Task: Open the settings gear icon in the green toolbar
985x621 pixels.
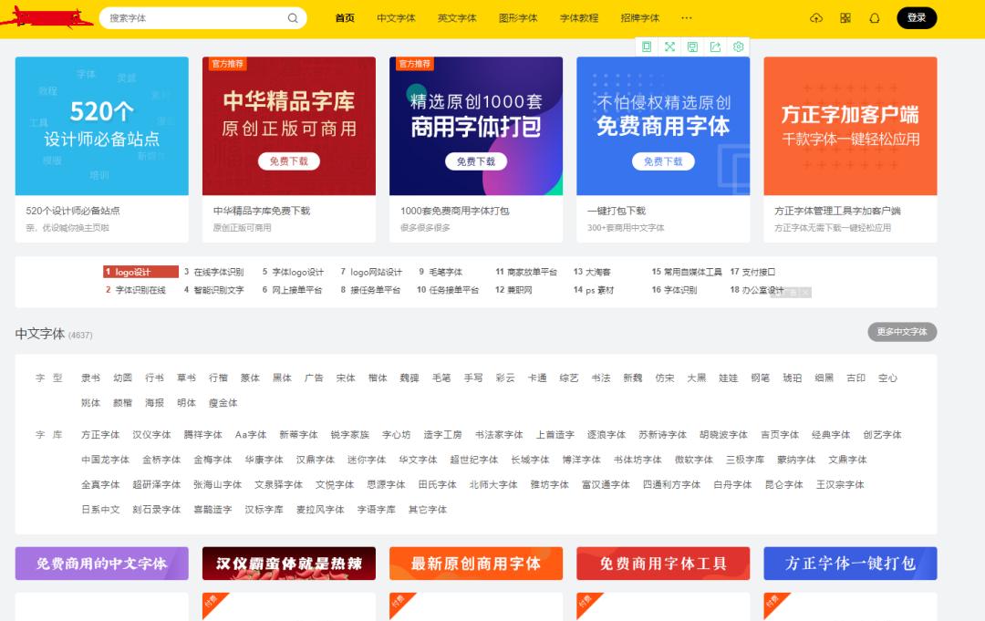Action: click(738, 47)
